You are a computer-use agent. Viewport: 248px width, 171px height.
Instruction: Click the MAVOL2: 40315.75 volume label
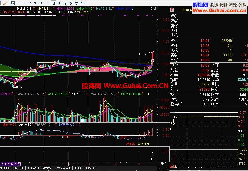pyautogui.click(x=104, y=94)
